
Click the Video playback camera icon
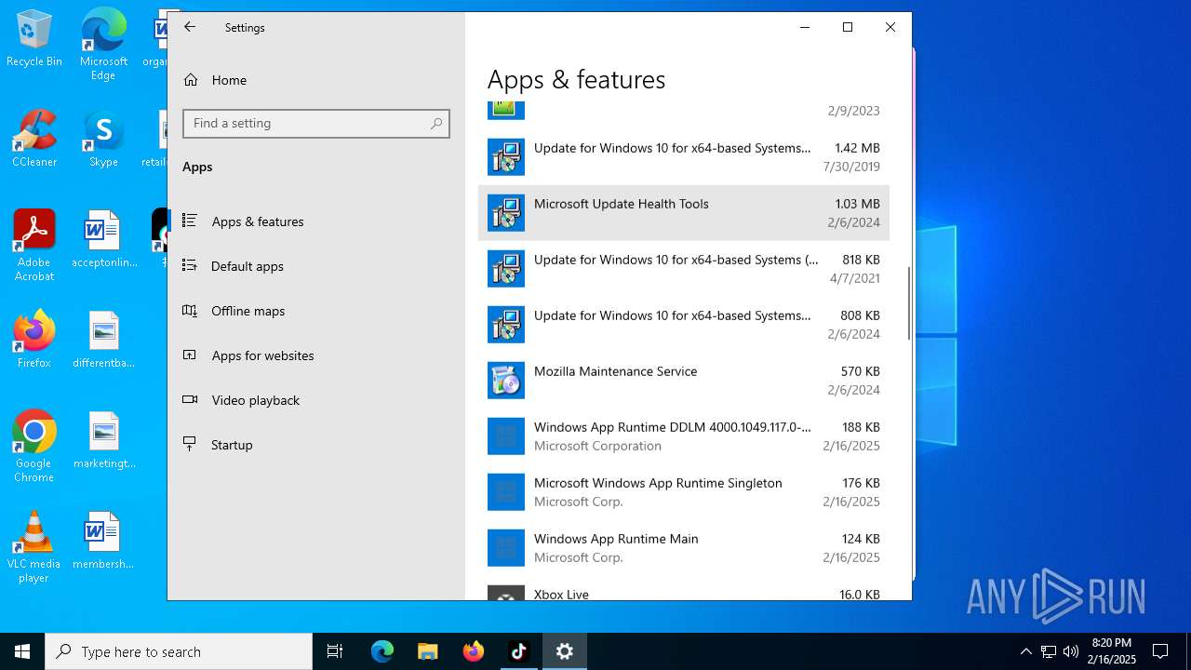[190, 399]
